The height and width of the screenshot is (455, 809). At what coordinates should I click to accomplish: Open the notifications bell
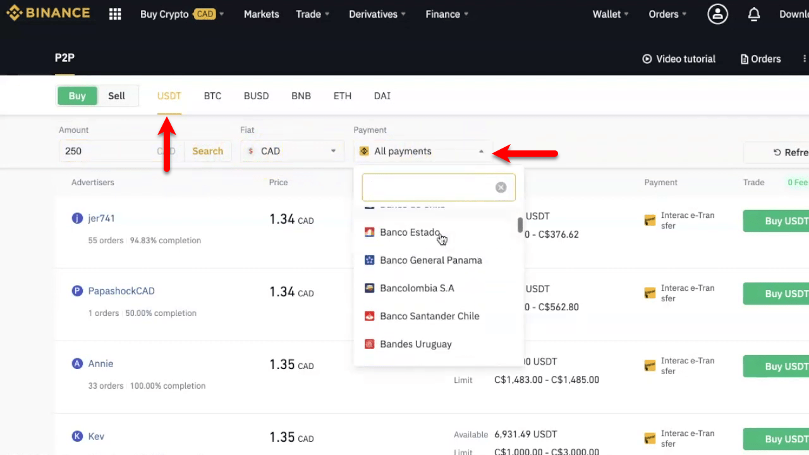pyautogui.click(x=754, y=14)
